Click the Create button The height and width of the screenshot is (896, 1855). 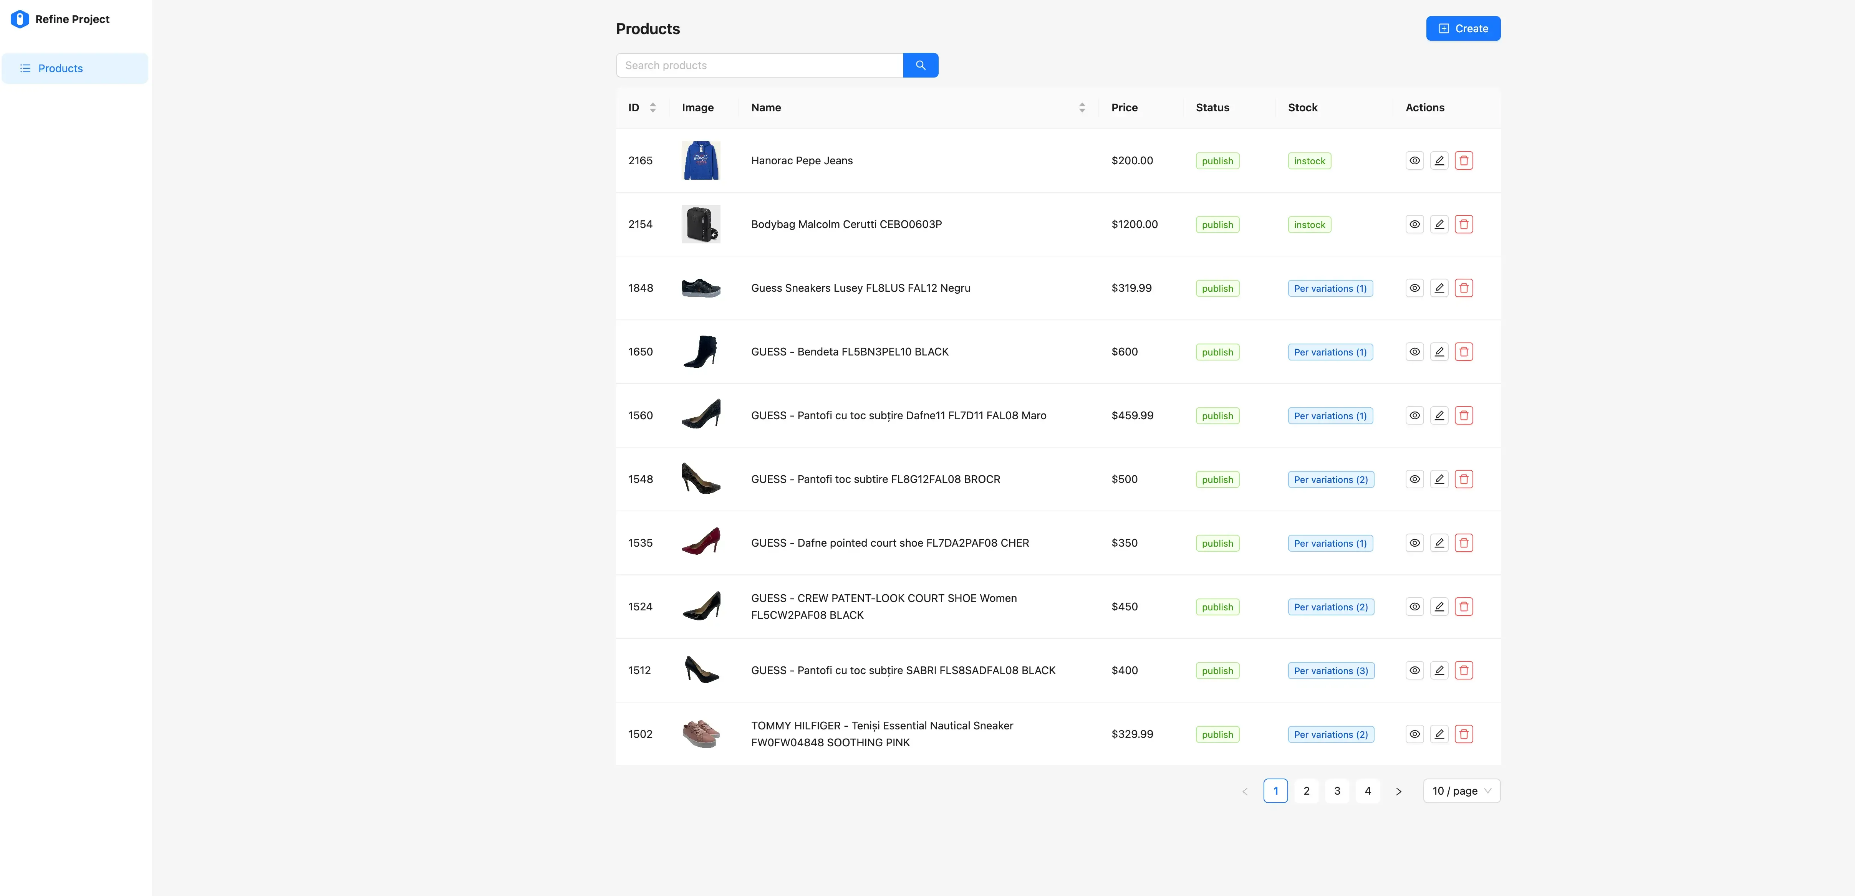pyautogui.click(x=1462, y=29)
